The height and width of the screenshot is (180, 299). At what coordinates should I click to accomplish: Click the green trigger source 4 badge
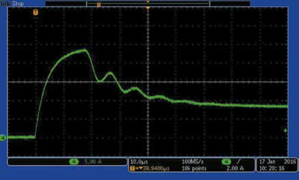pos(226,162)
